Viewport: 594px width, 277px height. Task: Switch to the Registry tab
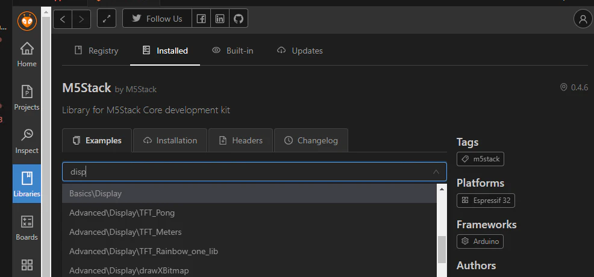pyautogui.click(x=96, y=51)
